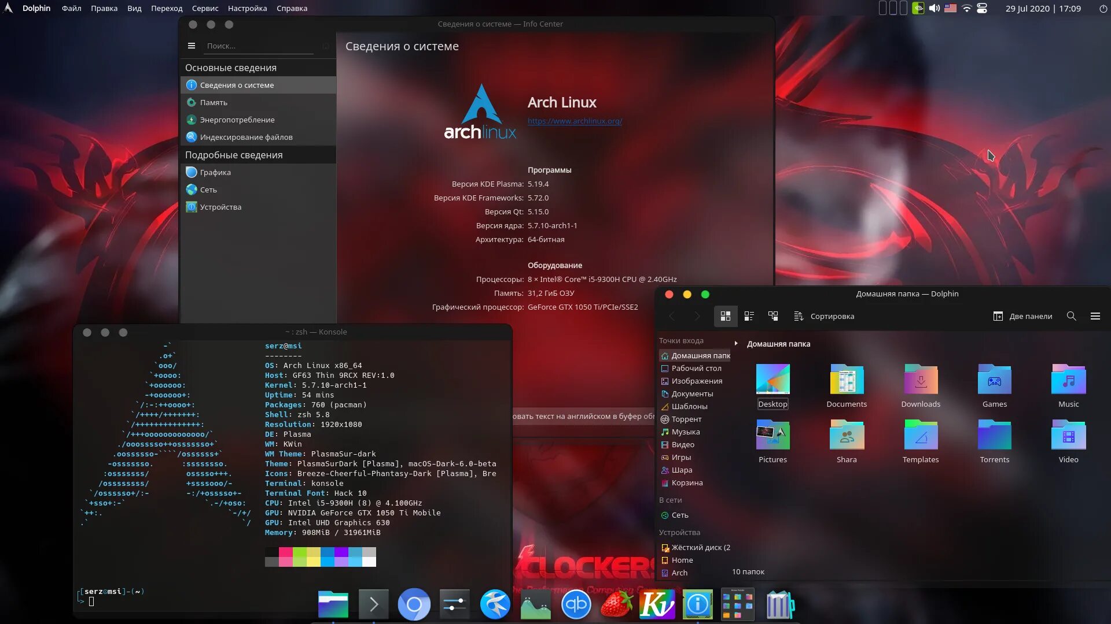The width and height of the screenshot is (1111, 624).
Task: Open Dolphin hamburger control menu
Action: [1095, 316]
